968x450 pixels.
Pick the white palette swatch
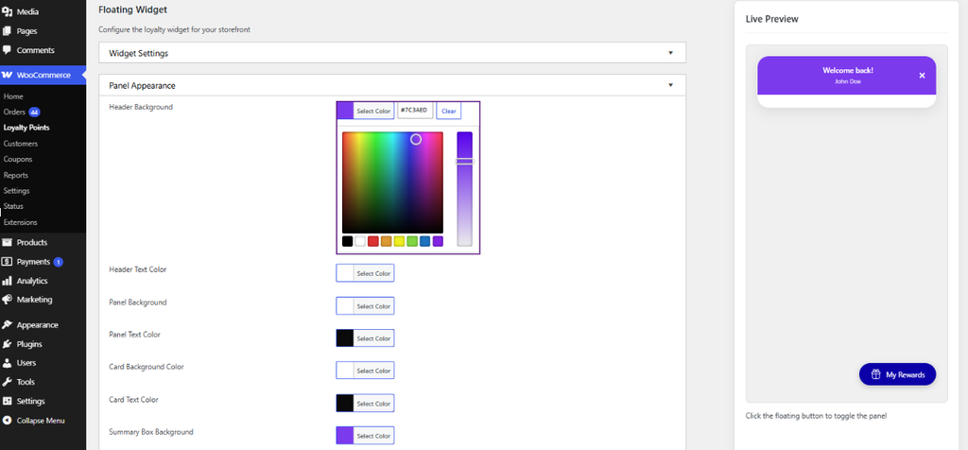[x=360, y=241]
